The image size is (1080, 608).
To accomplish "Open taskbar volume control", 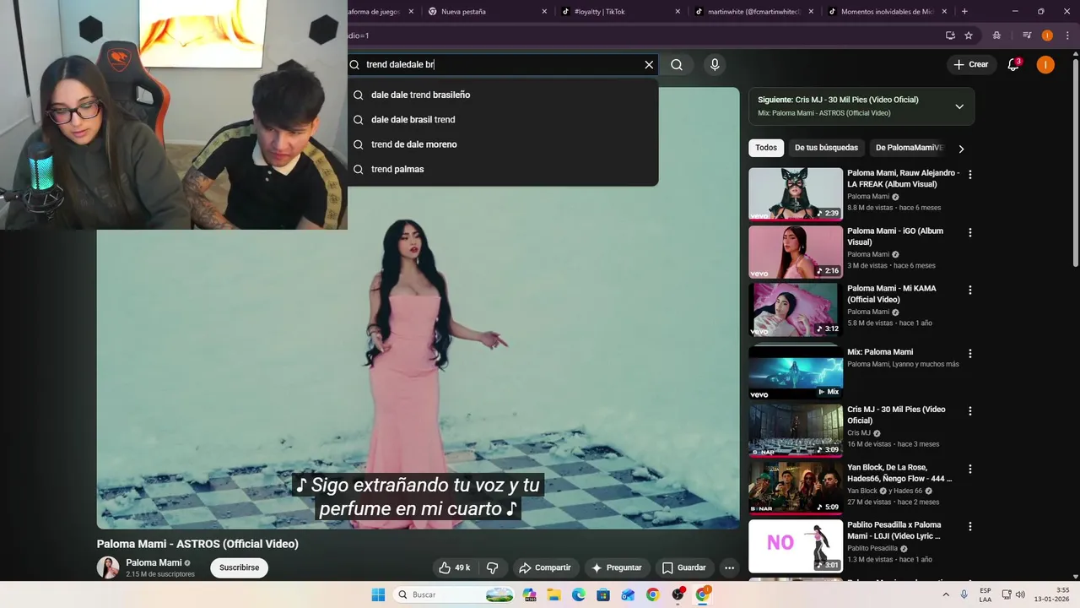I will point(1020,594).
